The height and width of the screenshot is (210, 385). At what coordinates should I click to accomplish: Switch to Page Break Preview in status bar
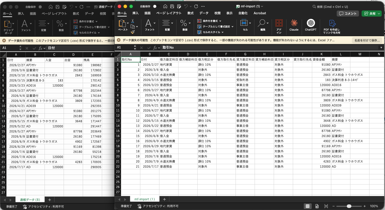(x=326, y=206)
